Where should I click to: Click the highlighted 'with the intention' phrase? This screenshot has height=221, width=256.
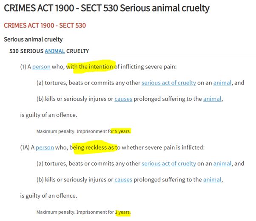tap(89, 67)
